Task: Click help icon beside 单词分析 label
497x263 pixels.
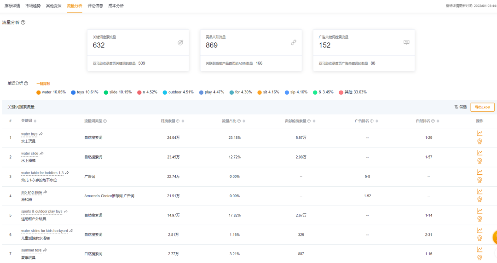Action: coord(26,83)
